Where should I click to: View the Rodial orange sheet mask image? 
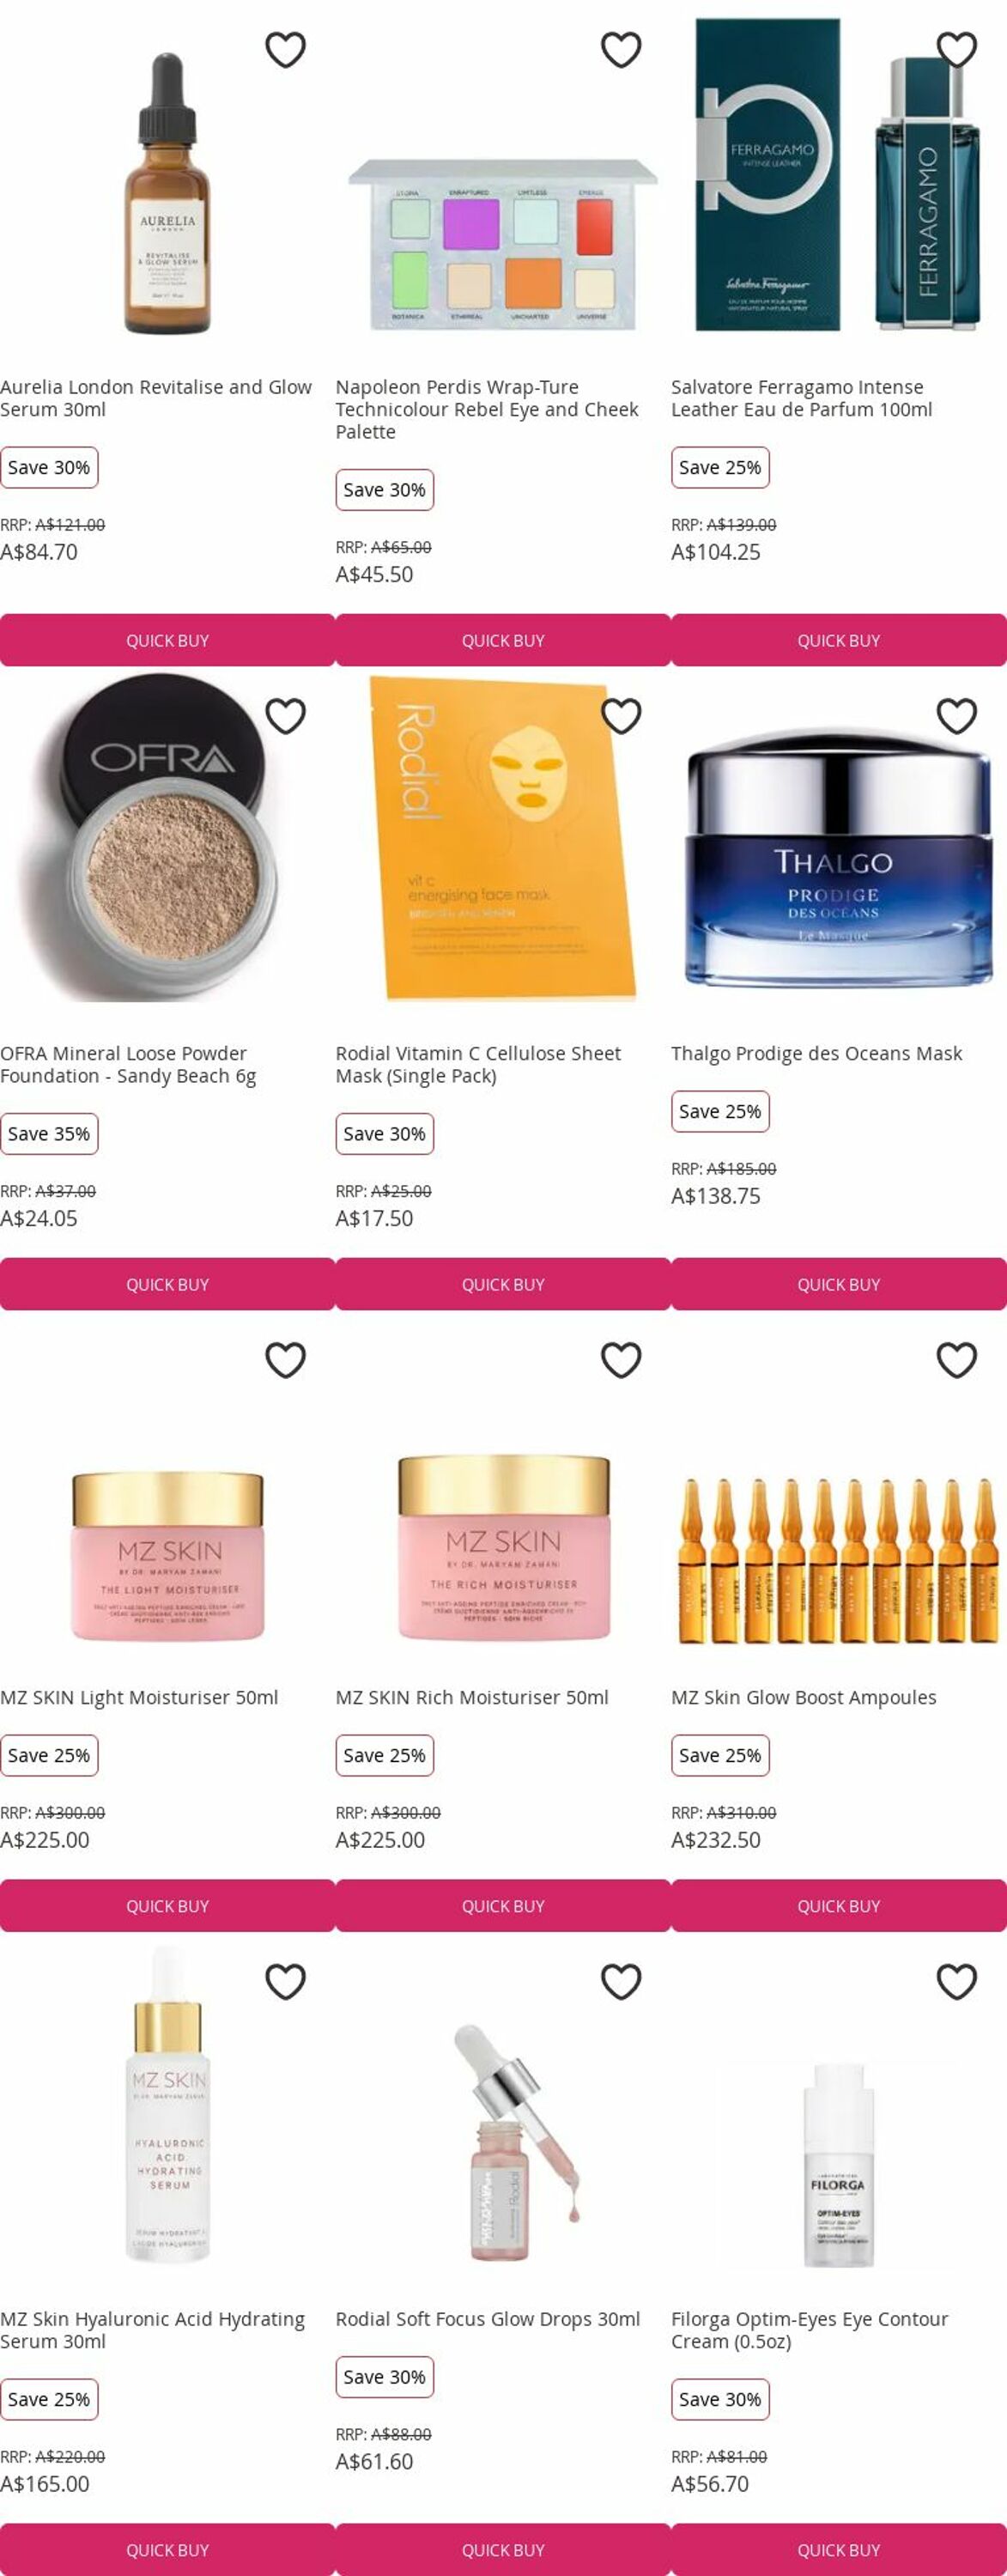503,838
